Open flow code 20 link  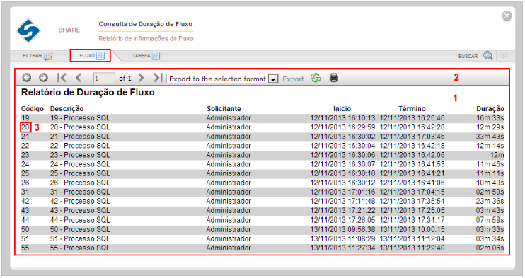25,127
